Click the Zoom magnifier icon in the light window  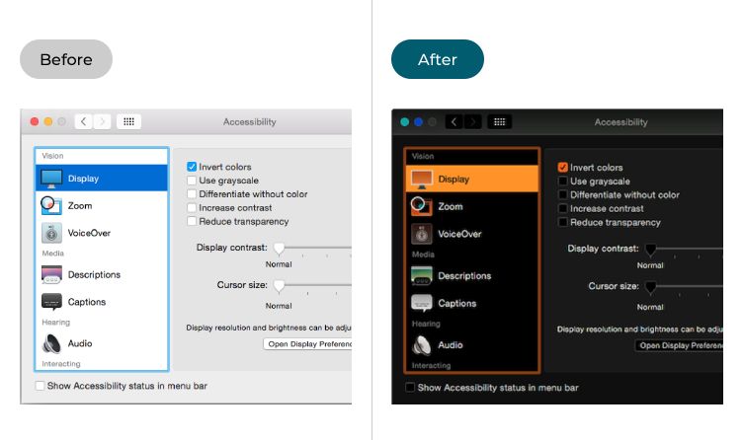coord(51,205)
